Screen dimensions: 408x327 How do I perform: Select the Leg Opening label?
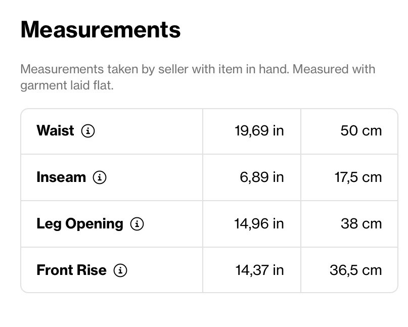[x=80, y=224]
